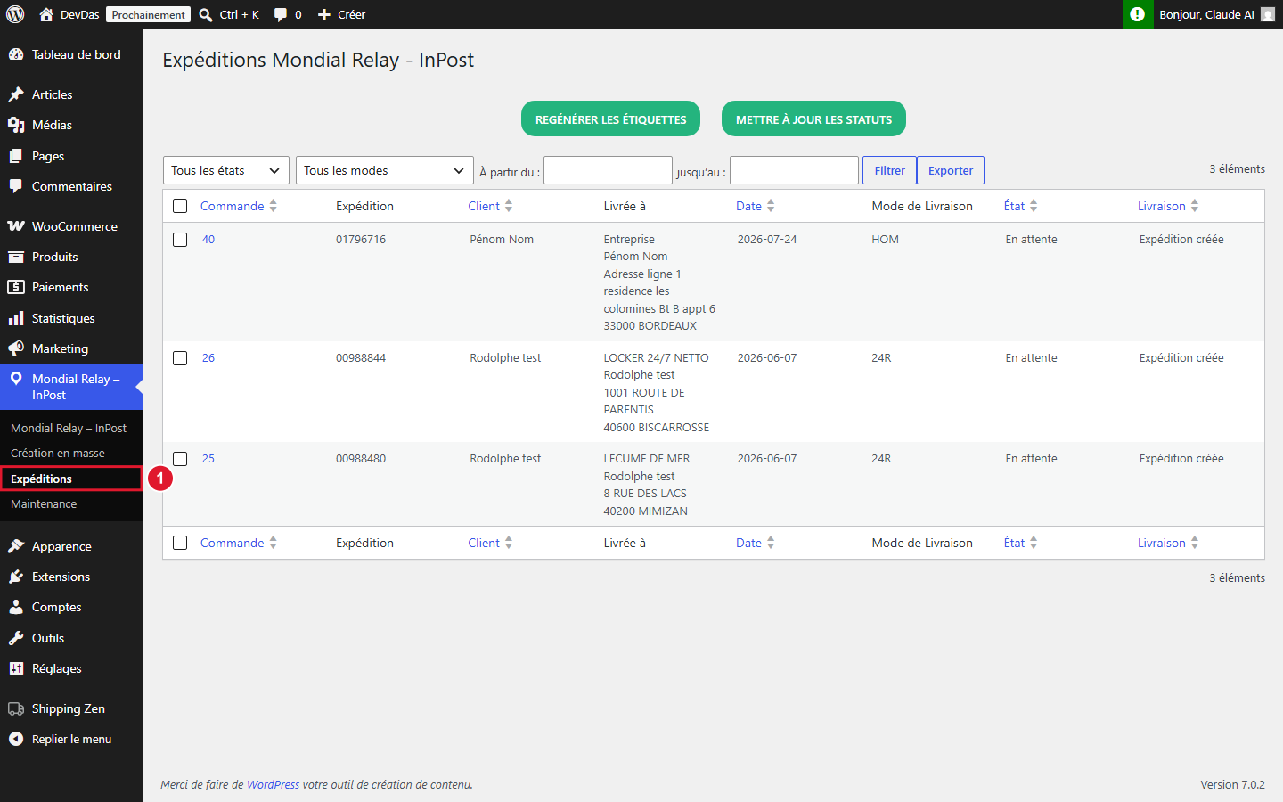Open order number 26 link
Screen dimensions: 1283x802
[208, 358]
